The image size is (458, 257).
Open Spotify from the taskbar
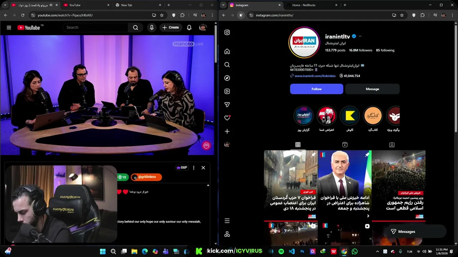pyautogui.click(x=281, y=252)
